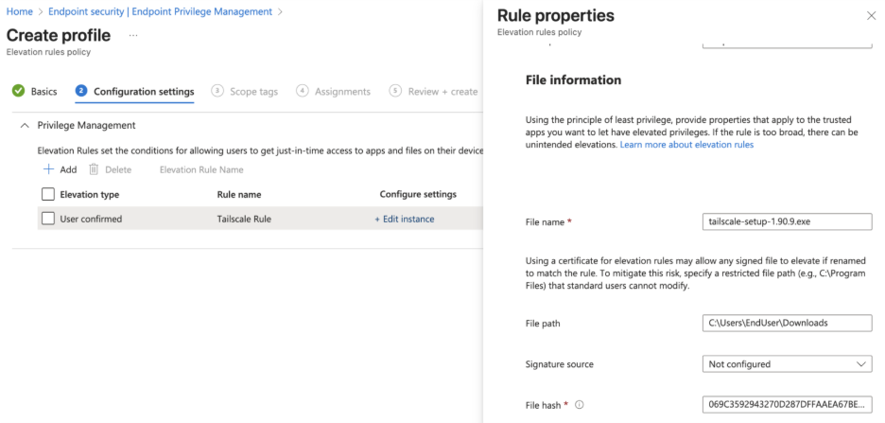
Task: Click the Review + create step number icon
Action: (393, 92)
